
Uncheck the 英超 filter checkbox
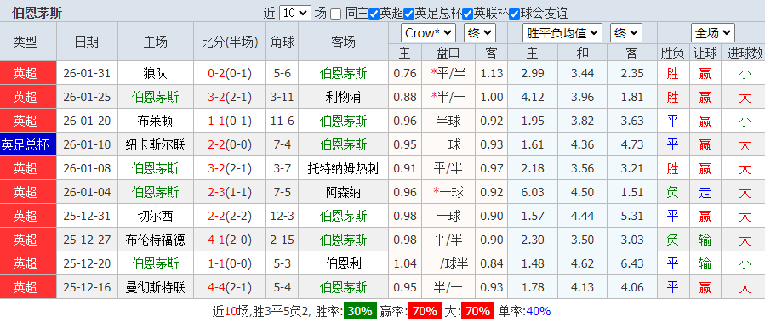point(374,14)
